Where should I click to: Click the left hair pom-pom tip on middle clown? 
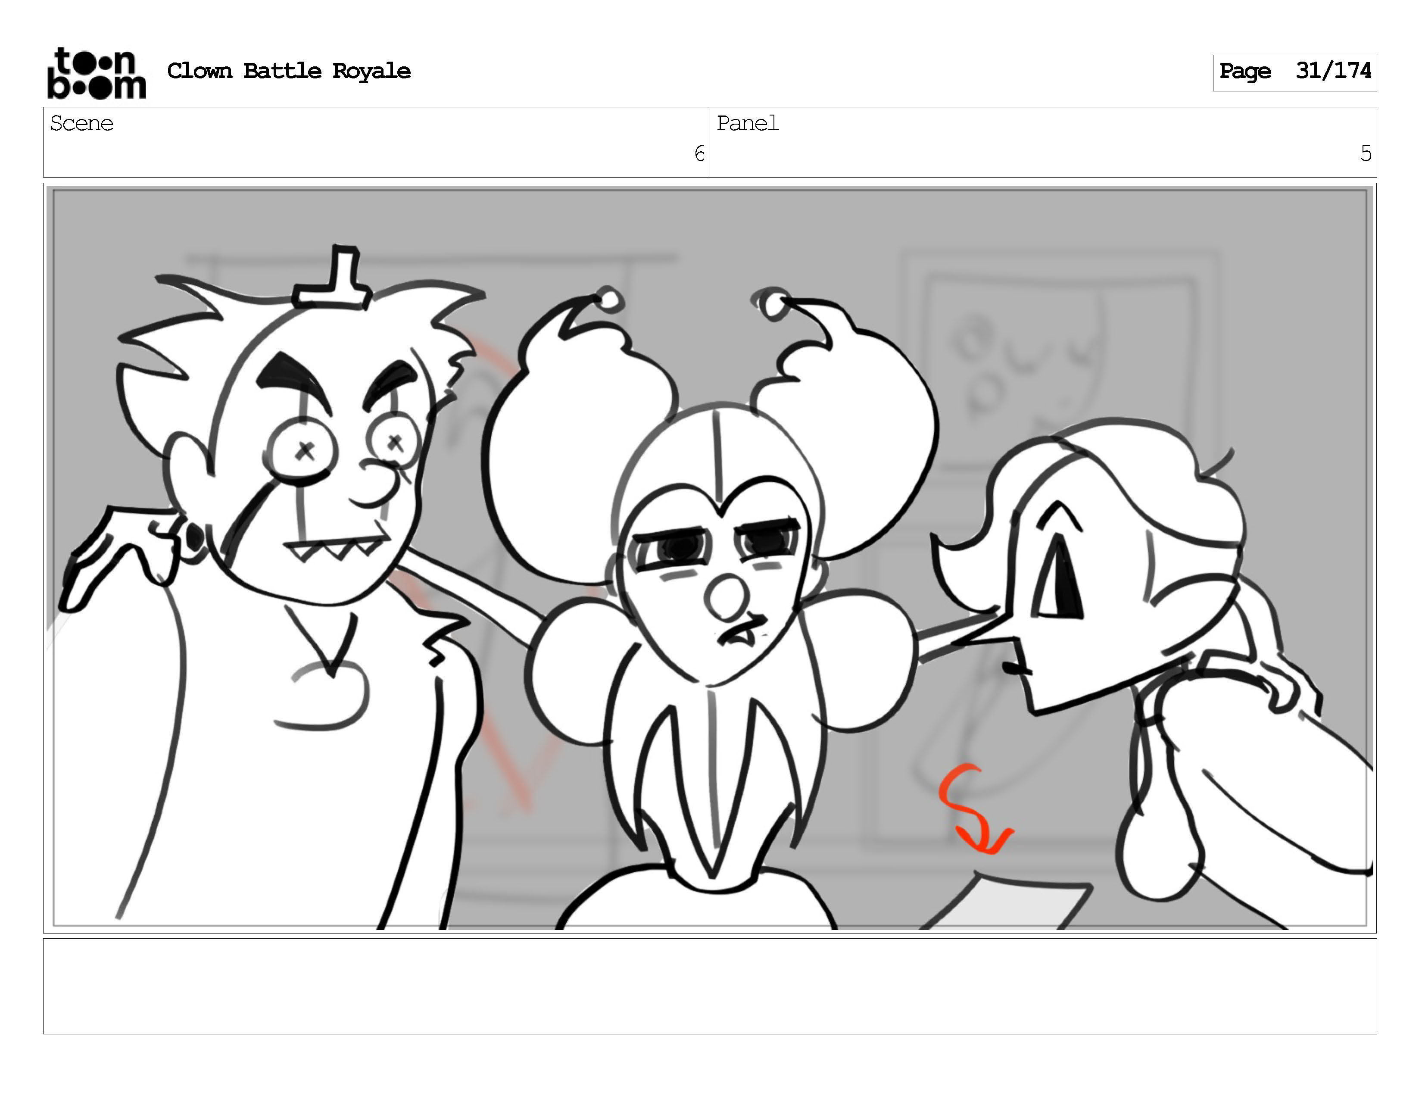pyautogui.click(x=609, y=300)
